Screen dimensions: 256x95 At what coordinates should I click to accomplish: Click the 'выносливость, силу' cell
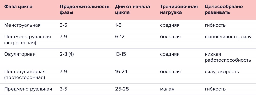228,37
